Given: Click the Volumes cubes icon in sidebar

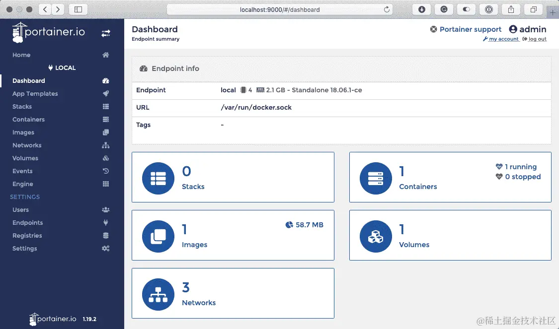Looking at the screenshot, I should 105,158.
